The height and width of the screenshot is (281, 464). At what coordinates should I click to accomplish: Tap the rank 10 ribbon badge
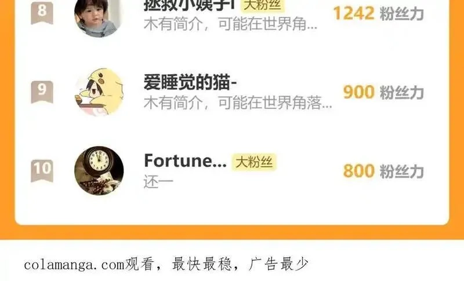tap(42, 171)
